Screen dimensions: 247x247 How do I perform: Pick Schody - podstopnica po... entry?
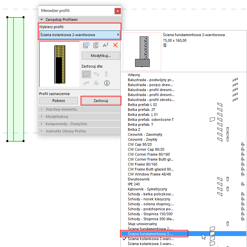click(x=183, y=209)
